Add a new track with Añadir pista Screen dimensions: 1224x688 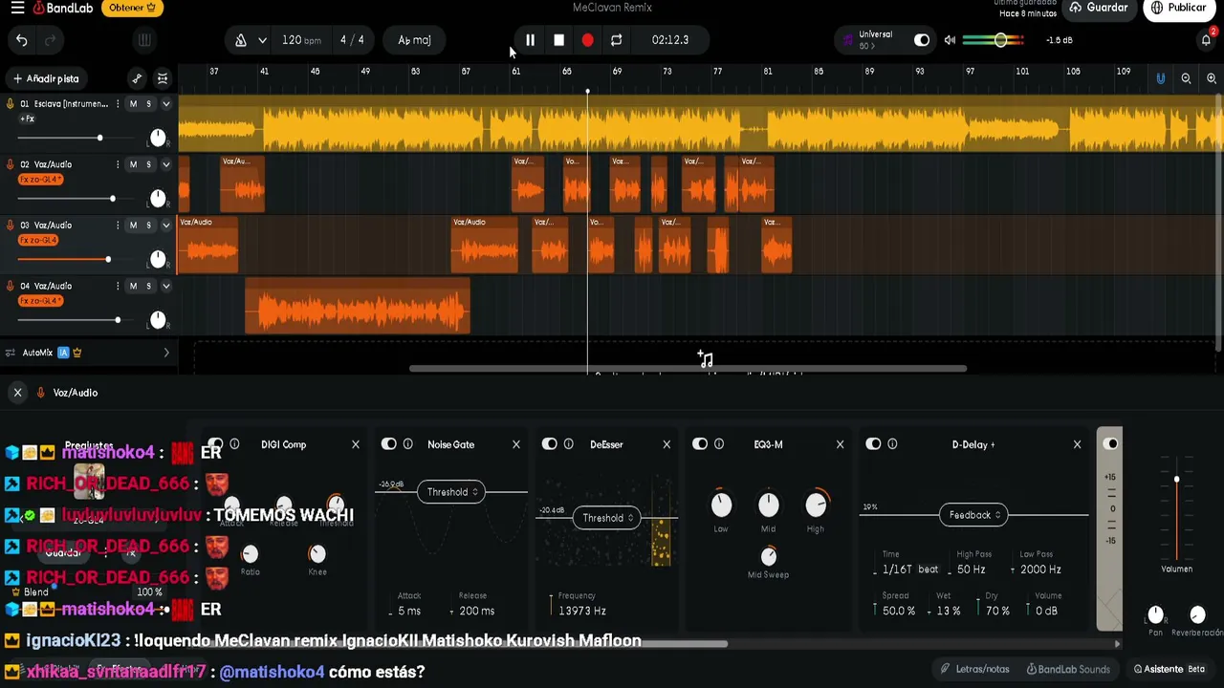[46, 78]
